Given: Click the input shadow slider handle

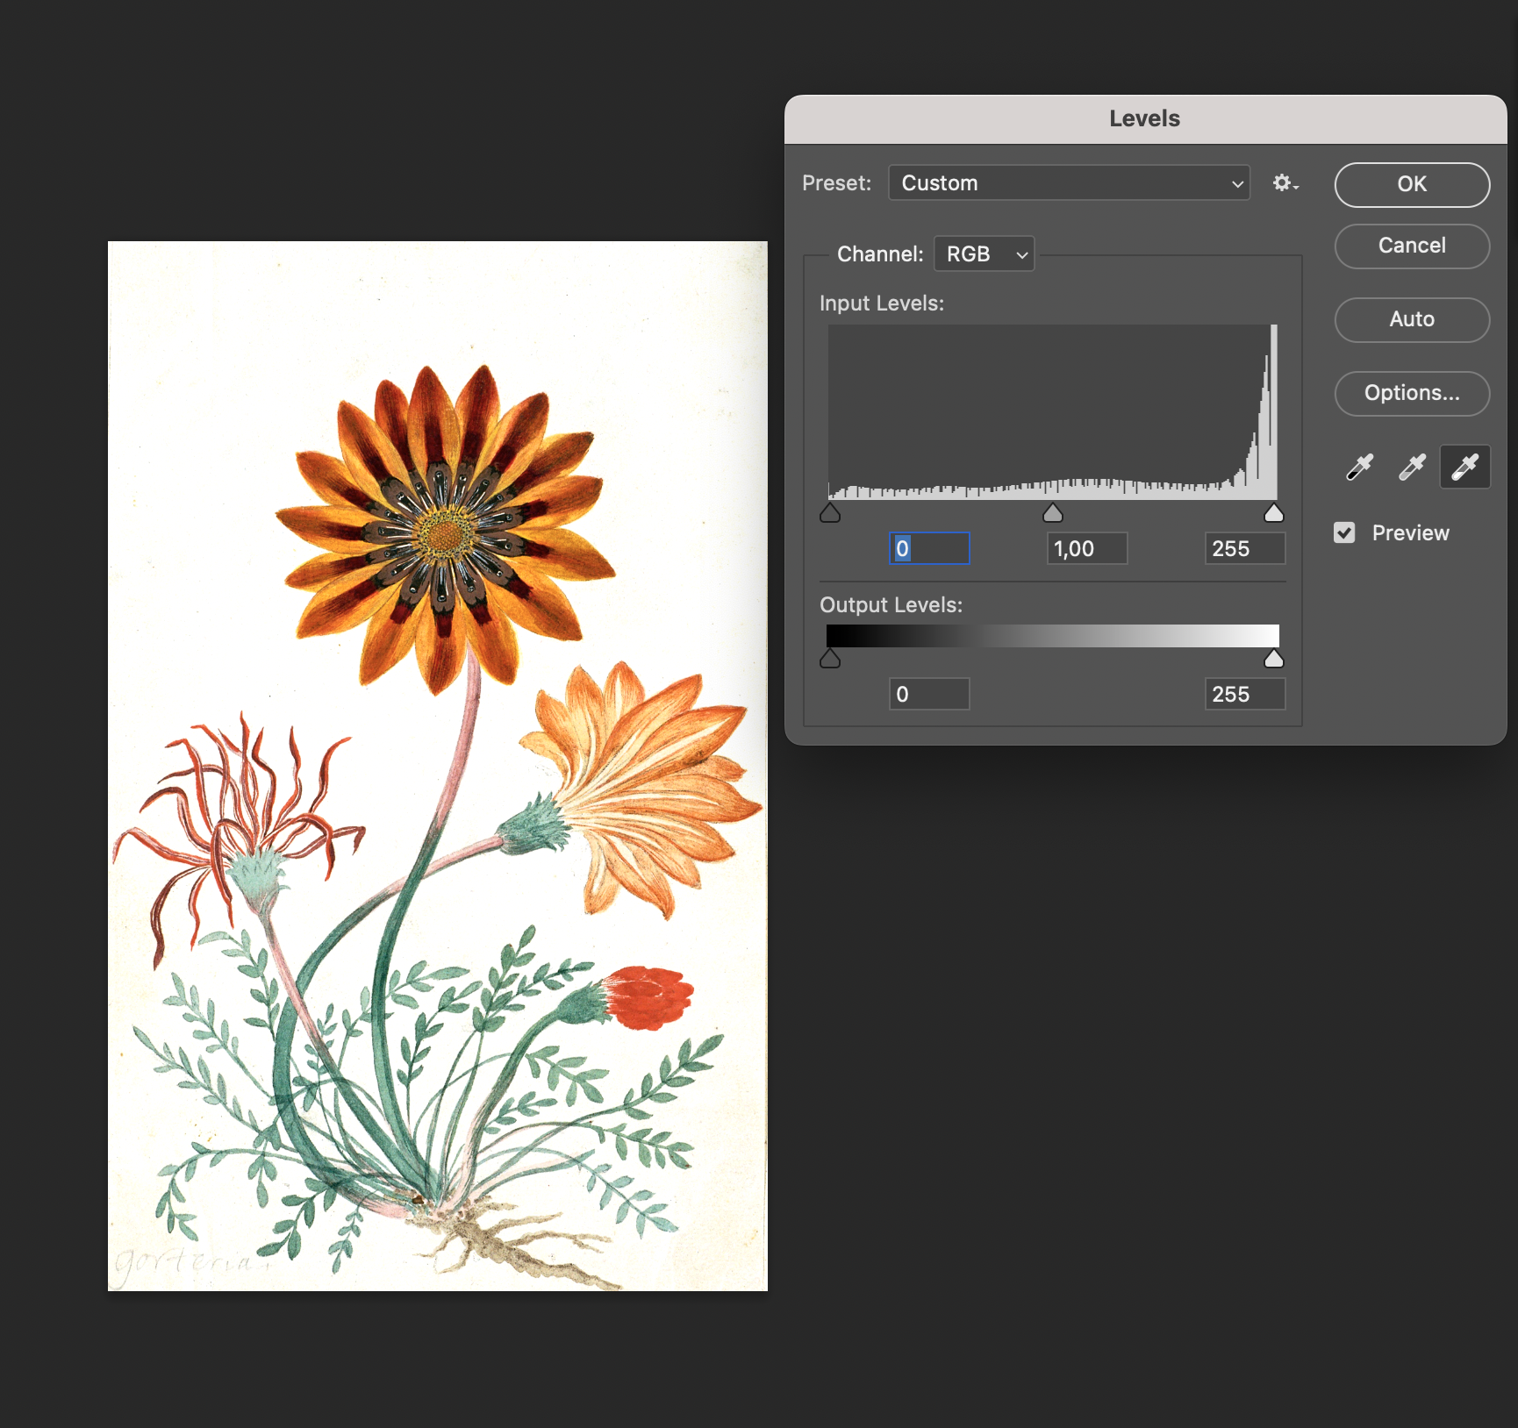Looking at the screenshot, I should 830,514.
